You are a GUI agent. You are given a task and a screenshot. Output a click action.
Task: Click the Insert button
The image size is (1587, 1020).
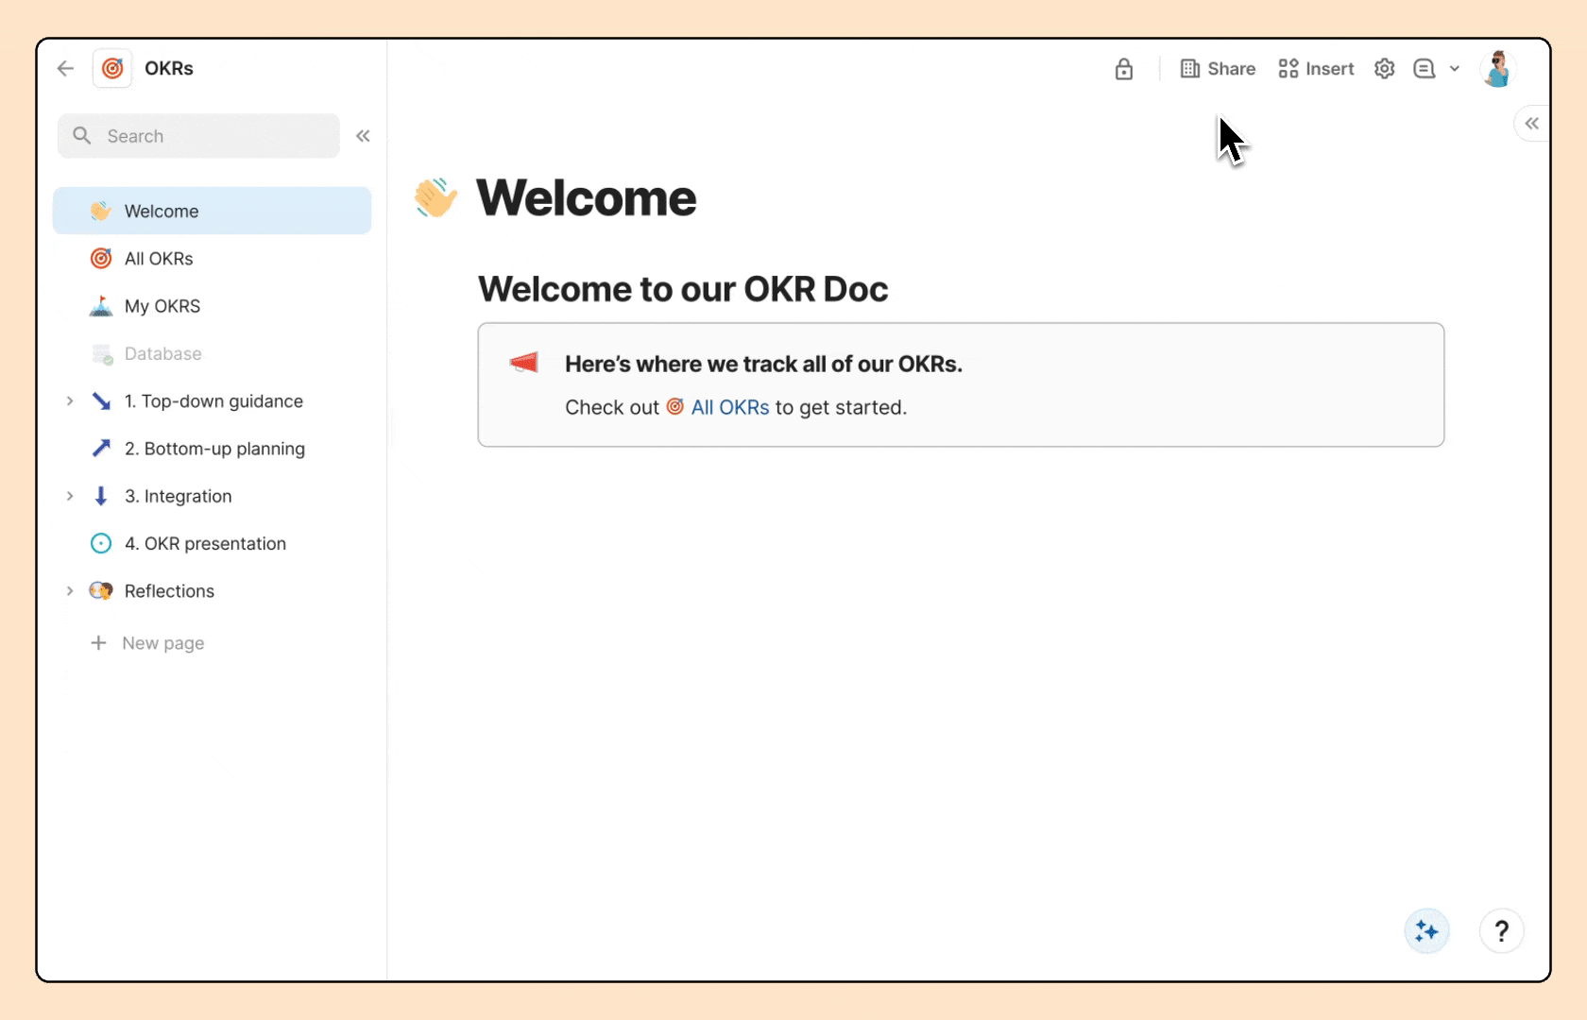tap(1316, 69)
